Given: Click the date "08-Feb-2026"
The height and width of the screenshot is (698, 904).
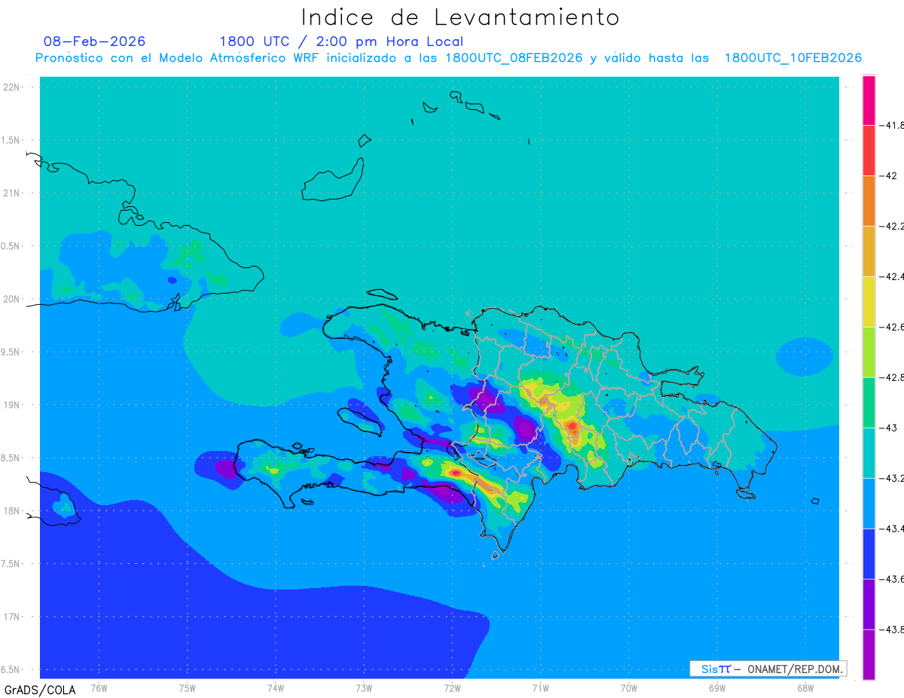Looking at the screenshot, I should click(x=94, y=41).
